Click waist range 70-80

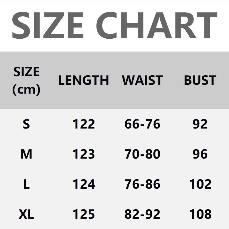142,154
